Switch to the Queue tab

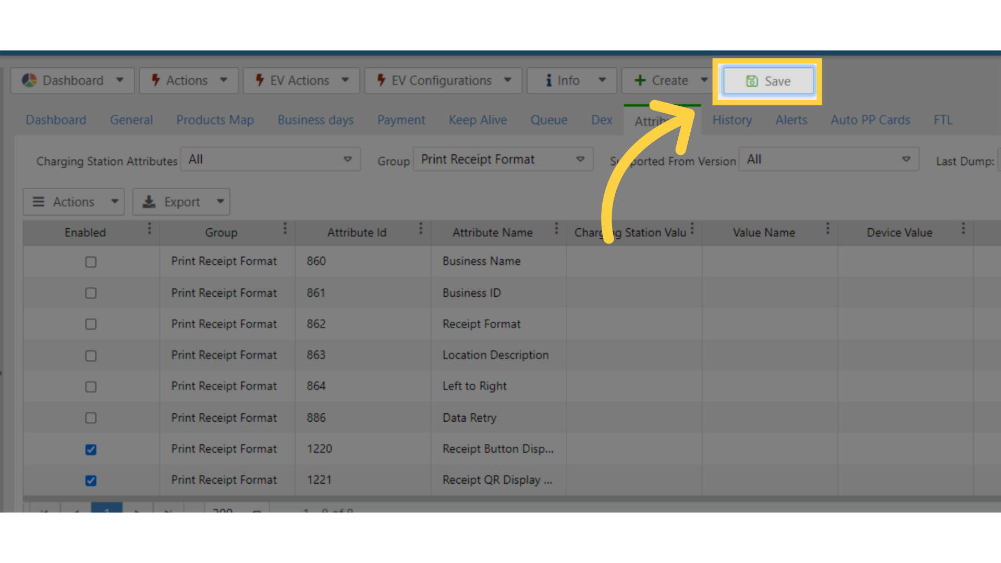click(x=548, y=120)
